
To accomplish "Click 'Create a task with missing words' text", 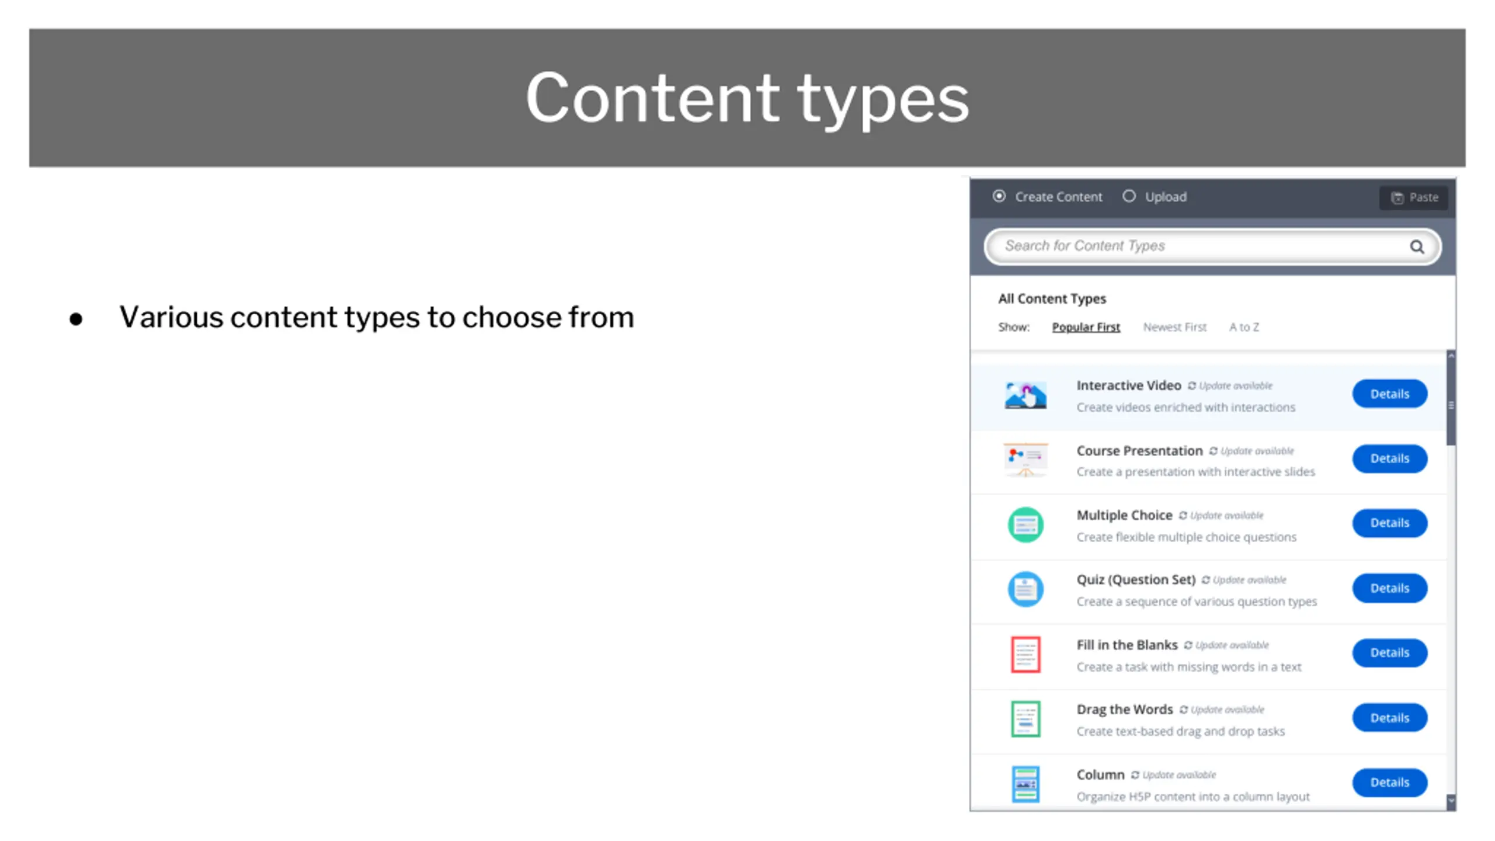I will point(1189,667).
